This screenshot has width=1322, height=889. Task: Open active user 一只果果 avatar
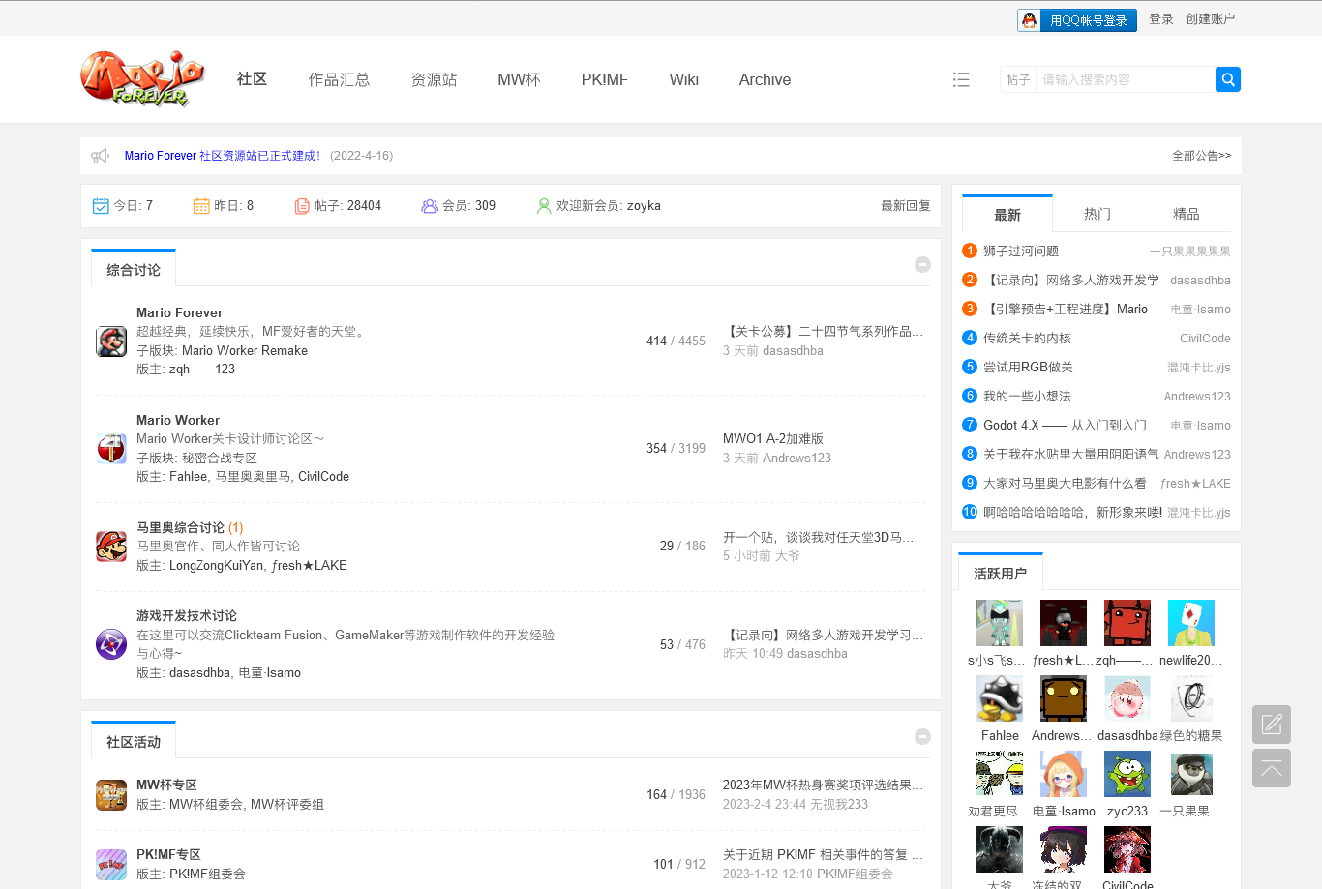point(1191,774)
